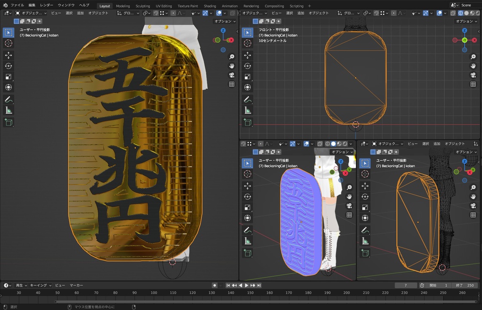Open the 再生 dropdown in the timeline
This screenshot has height=310, width=482.
tap(21, 285)
